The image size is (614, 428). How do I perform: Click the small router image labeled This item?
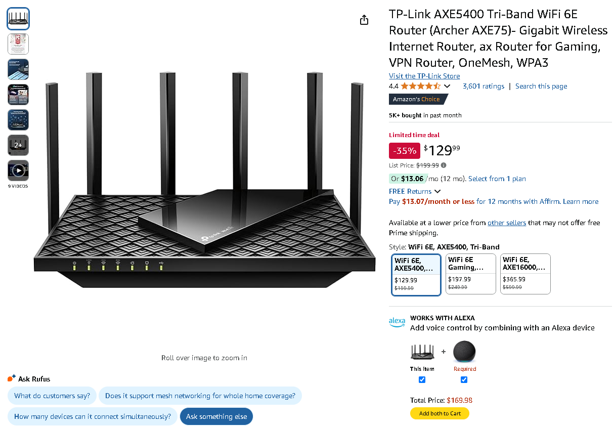[422, 352]
